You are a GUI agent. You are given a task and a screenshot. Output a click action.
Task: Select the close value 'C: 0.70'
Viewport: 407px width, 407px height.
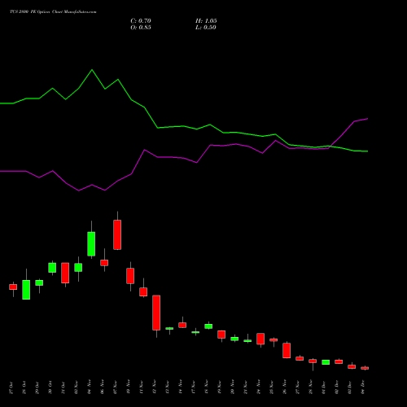(x=141, y=21)
